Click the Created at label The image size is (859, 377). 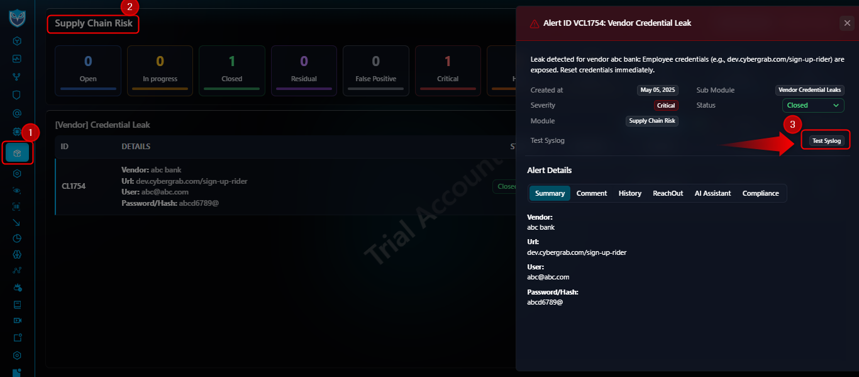click(x=547, y=90)
